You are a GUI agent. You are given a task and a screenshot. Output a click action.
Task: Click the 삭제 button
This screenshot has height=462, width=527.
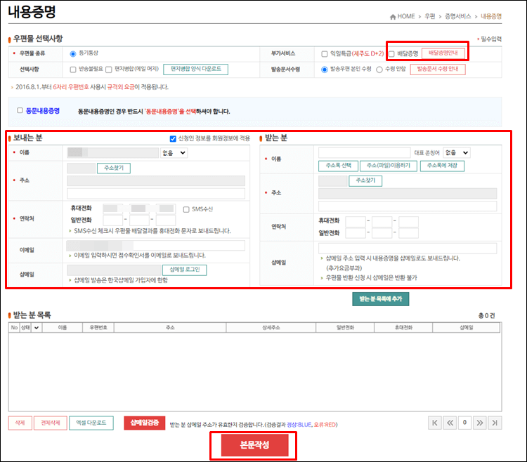pyautogui.click(x=20, y=423)
